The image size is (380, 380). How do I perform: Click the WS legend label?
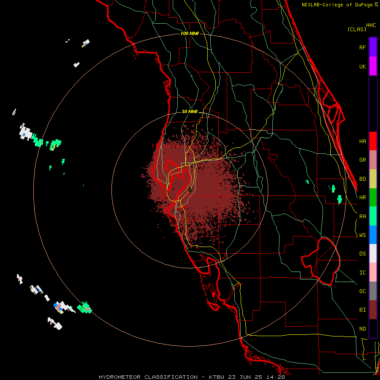click(362, 235)
